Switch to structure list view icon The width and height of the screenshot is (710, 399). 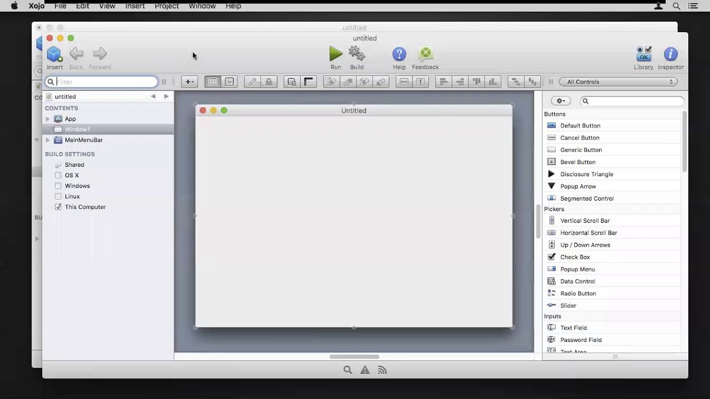point(229,81)
